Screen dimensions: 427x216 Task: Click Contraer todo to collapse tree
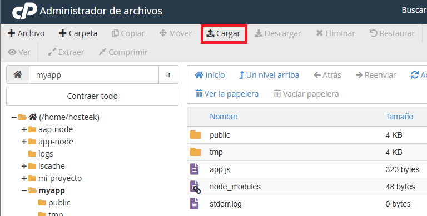pyautogui.click(x=92, y=96)
